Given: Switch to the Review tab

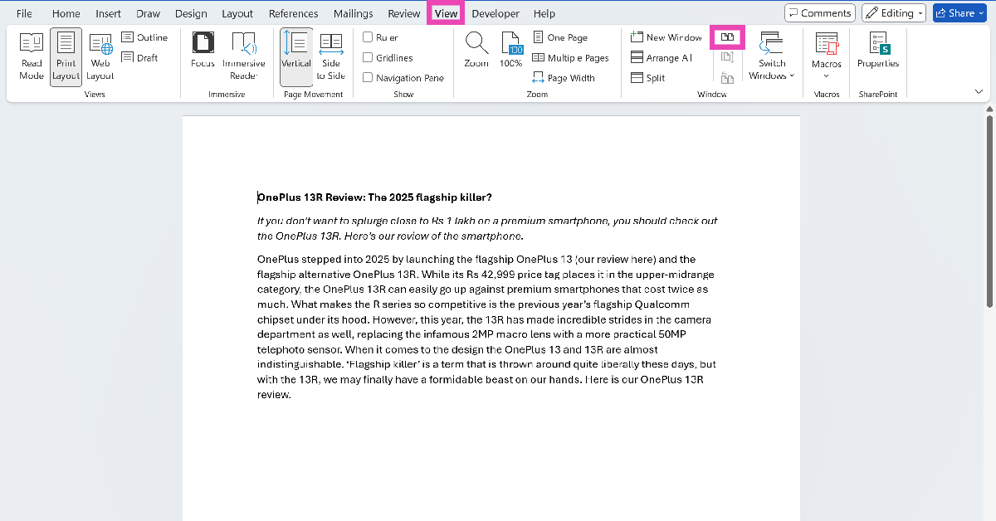Looking at the screenshot, I should (x=404, y=13).
